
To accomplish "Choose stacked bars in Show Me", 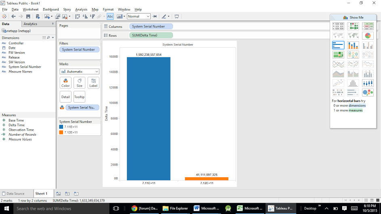I will click(353, 45).
